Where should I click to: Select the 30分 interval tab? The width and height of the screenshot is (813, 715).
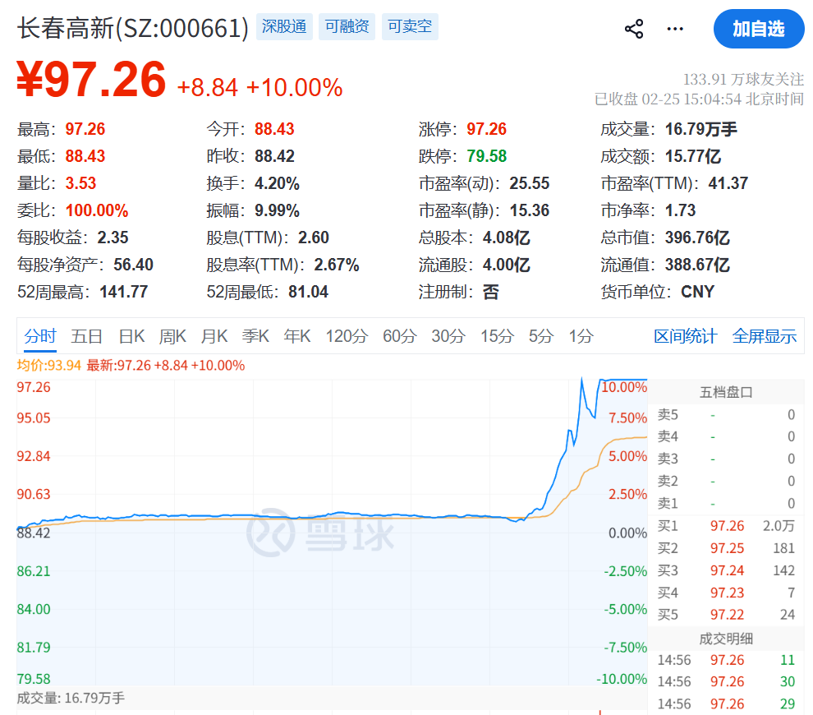point(448,336)
